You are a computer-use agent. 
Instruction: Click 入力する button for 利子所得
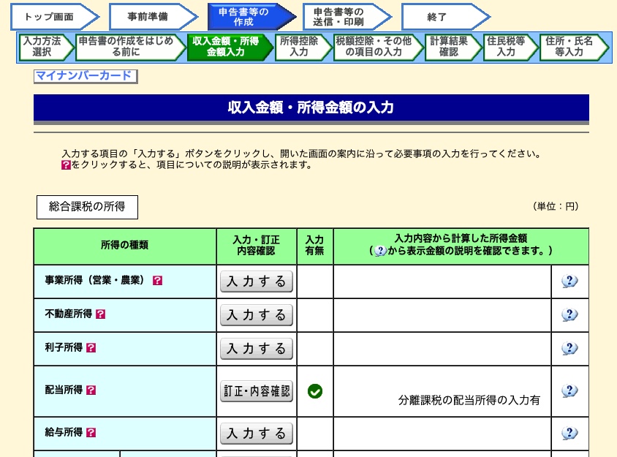point(257,349)
